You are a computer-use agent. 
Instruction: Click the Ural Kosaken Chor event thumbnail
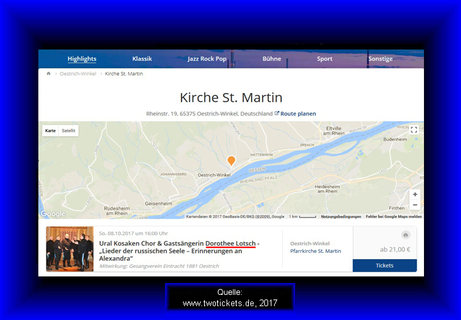tap(69, 249)
